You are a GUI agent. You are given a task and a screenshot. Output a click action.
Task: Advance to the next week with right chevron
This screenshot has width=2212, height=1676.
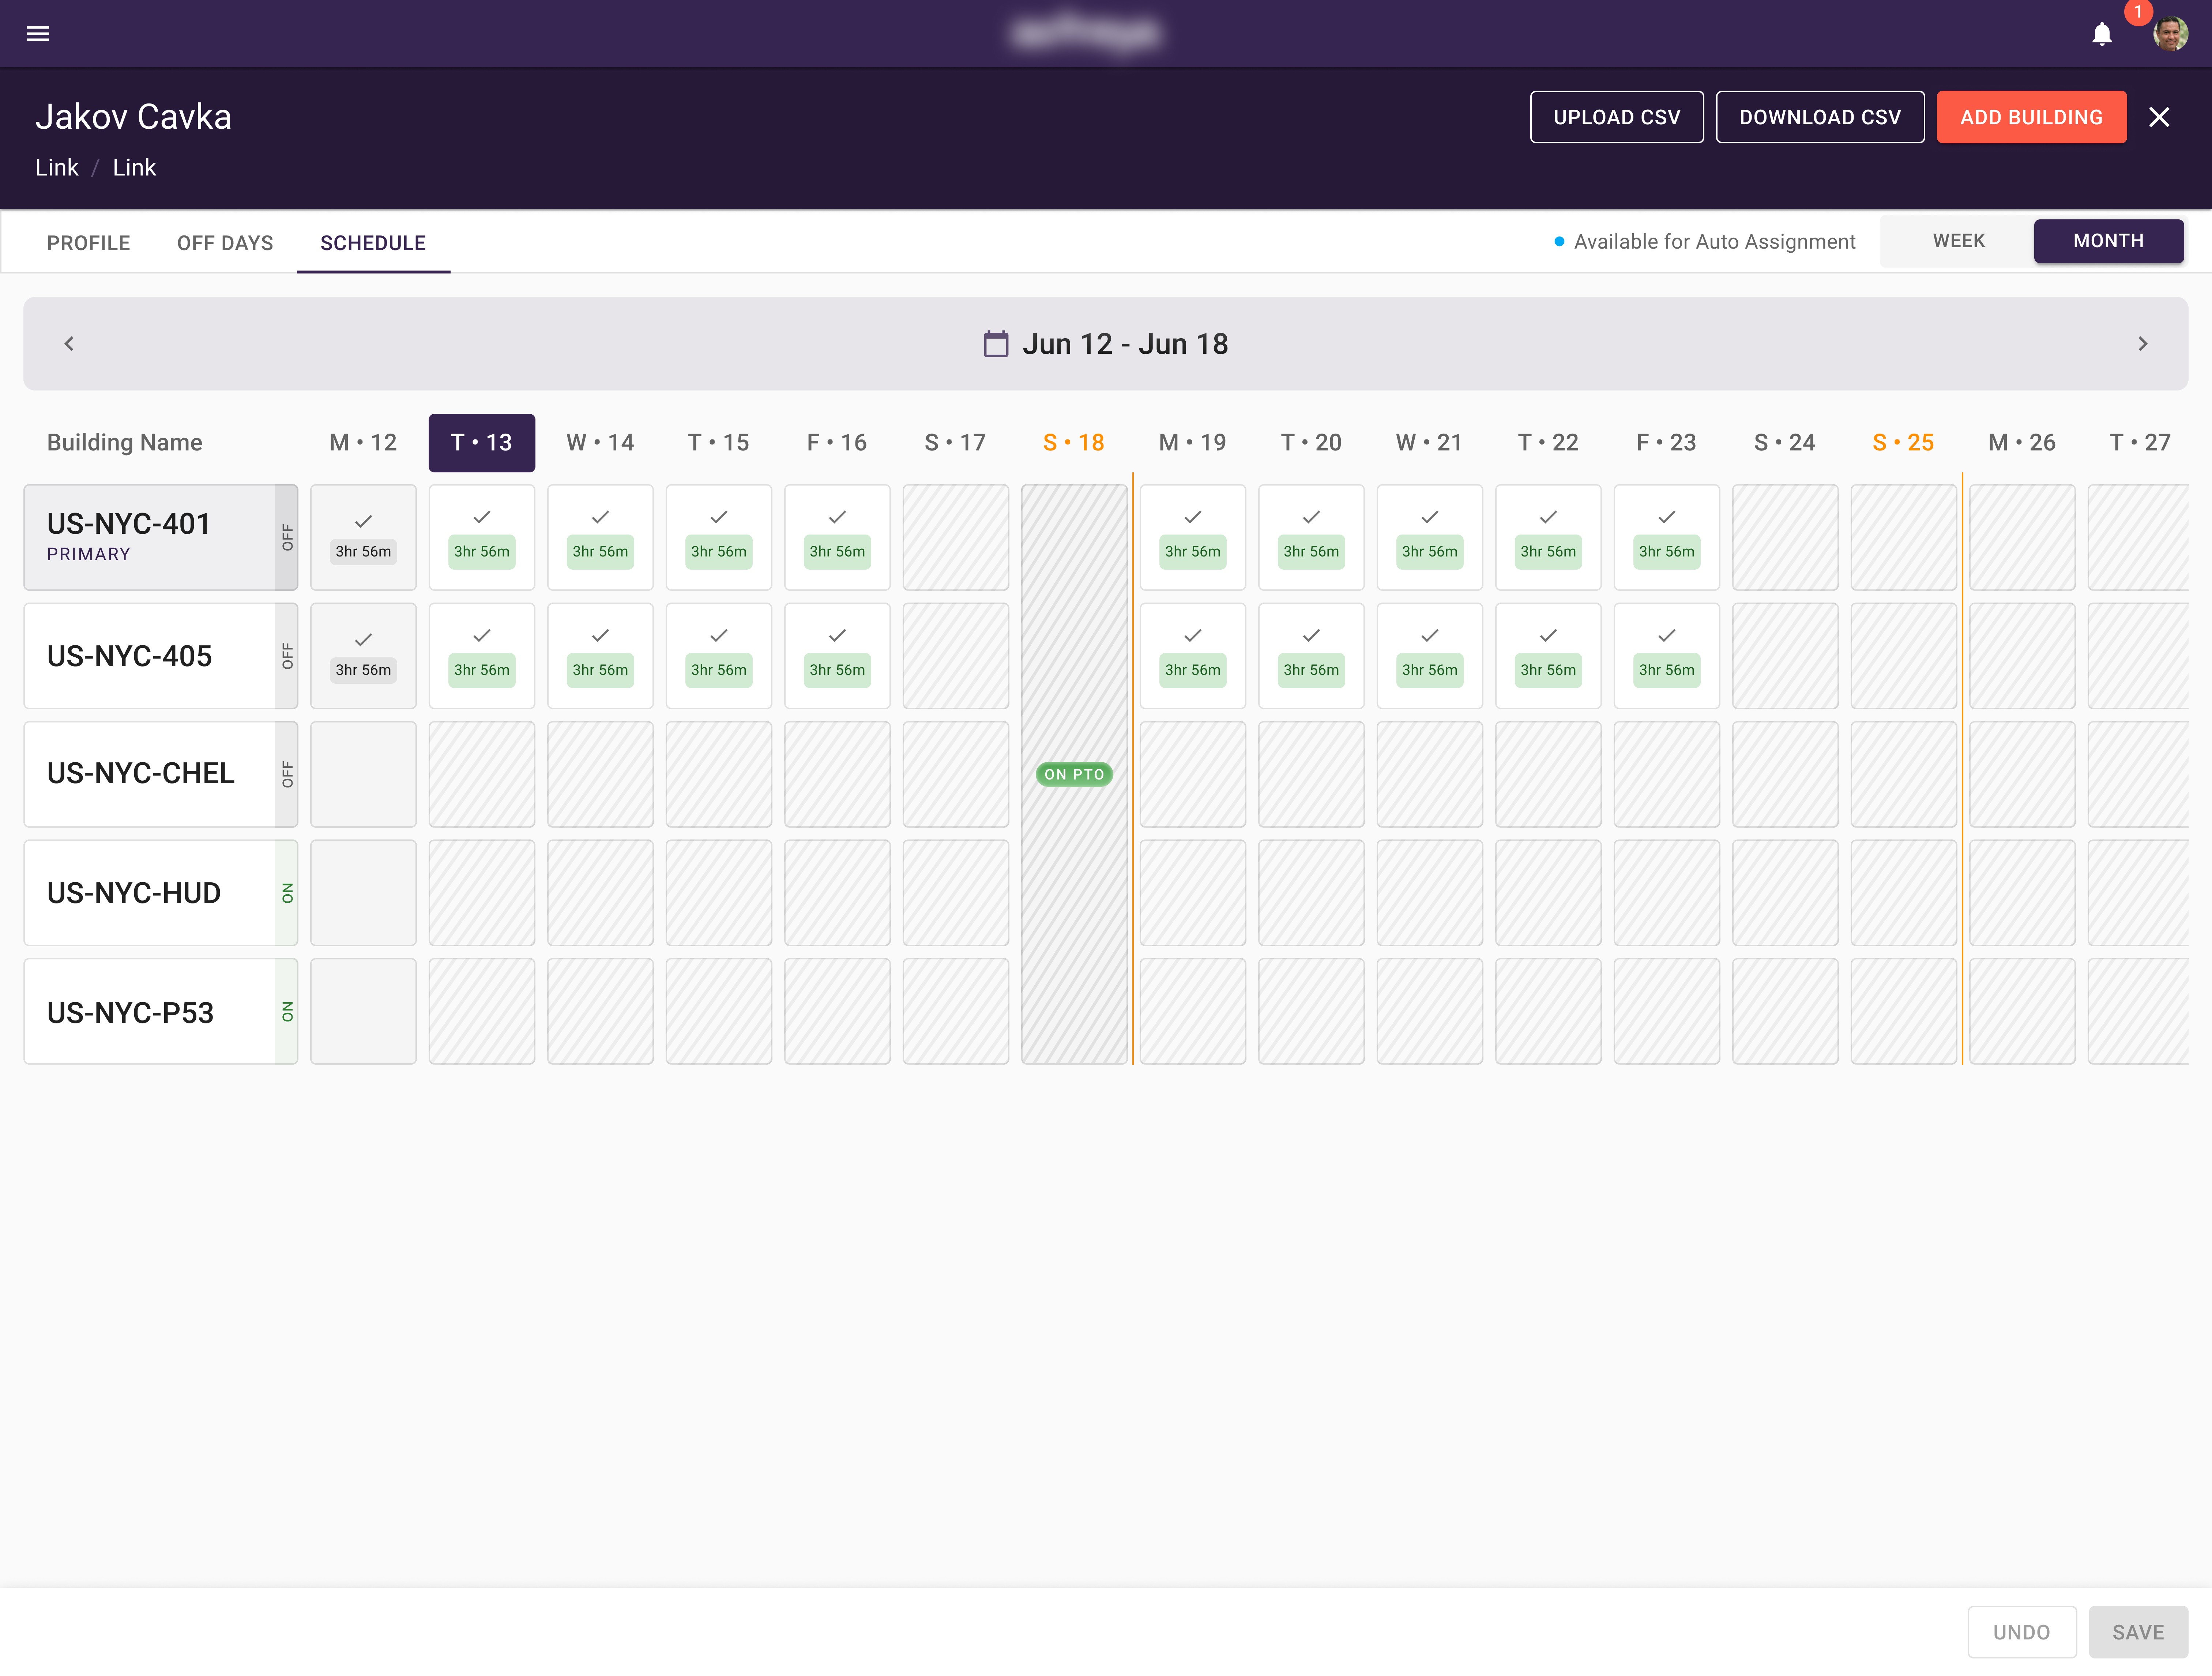coord(2142,344)
